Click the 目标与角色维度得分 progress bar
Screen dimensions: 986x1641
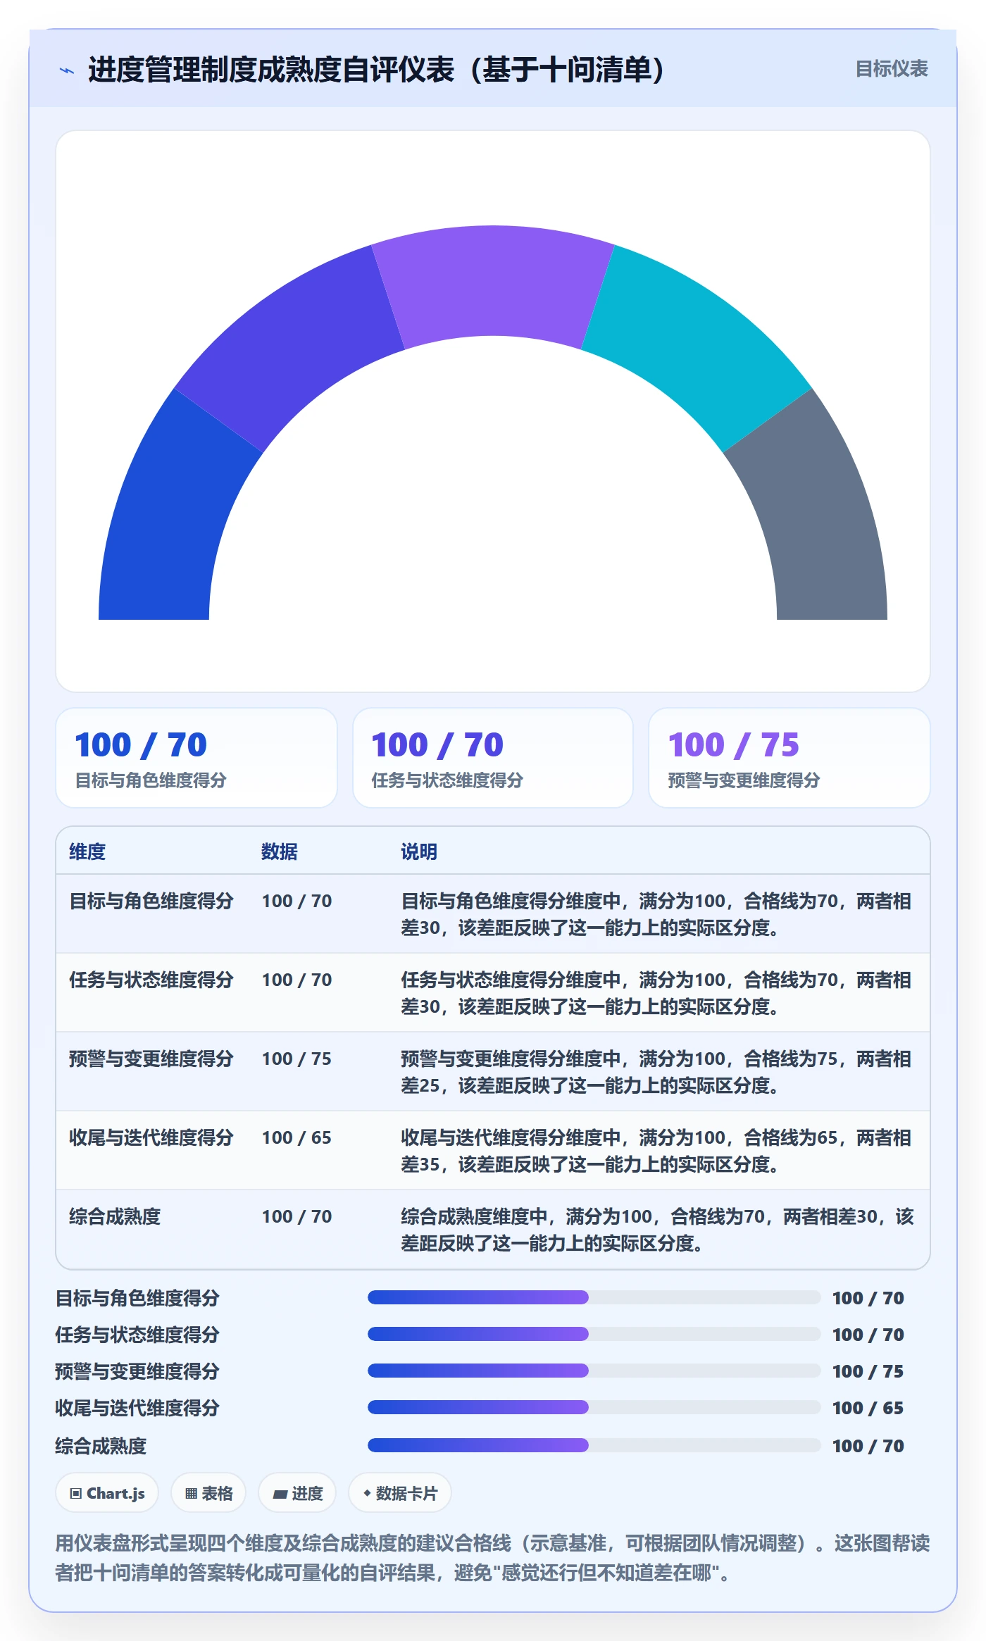tap(594, 1297)
